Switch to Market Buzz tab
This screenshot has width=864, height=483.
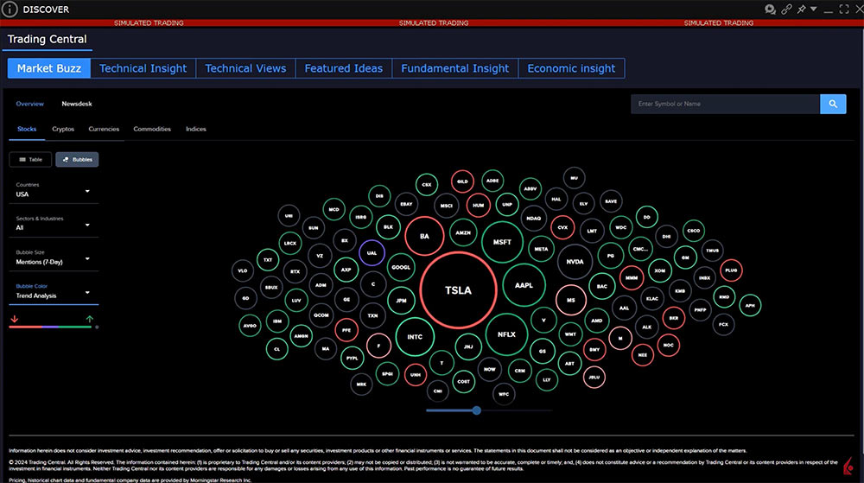(49, 68)
